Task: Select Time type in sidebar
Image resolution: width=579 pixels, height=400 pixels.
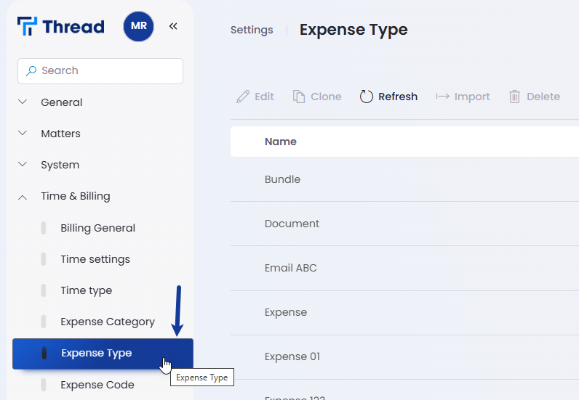Action: (x=86, y=290)
